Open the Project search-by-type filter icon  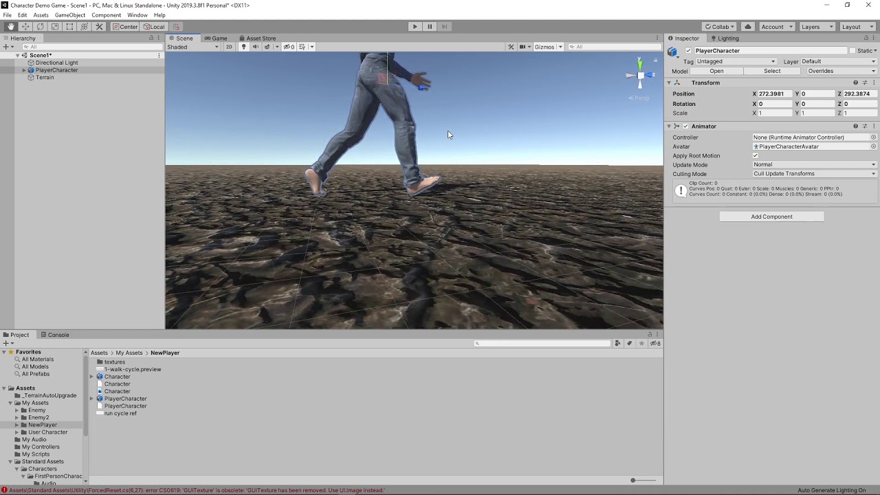point(617,343)
